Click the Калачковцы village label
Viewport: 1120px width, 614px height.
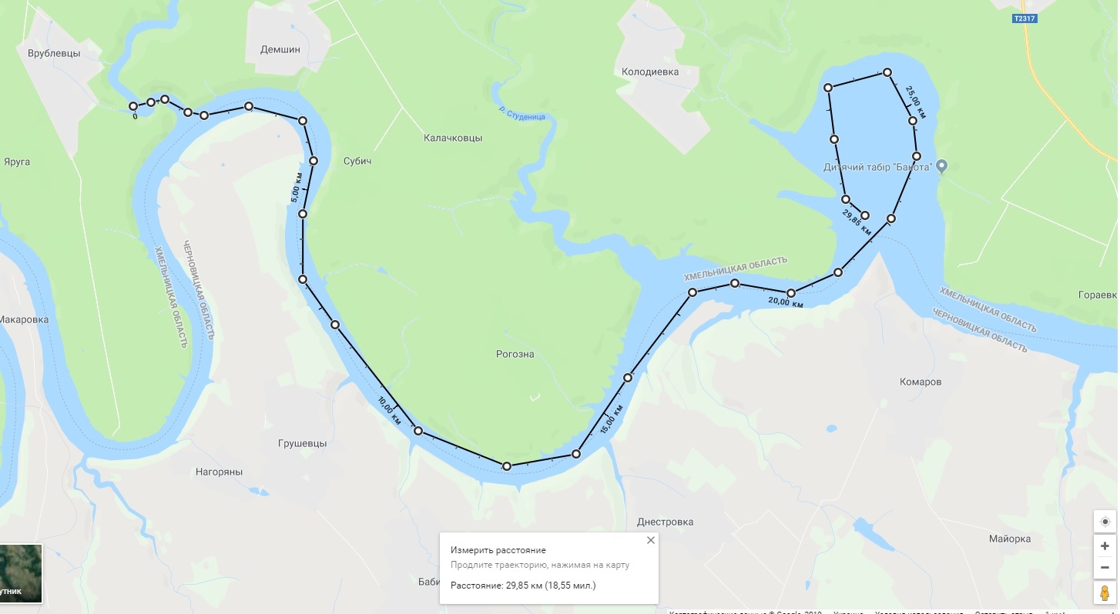(453, 138)
